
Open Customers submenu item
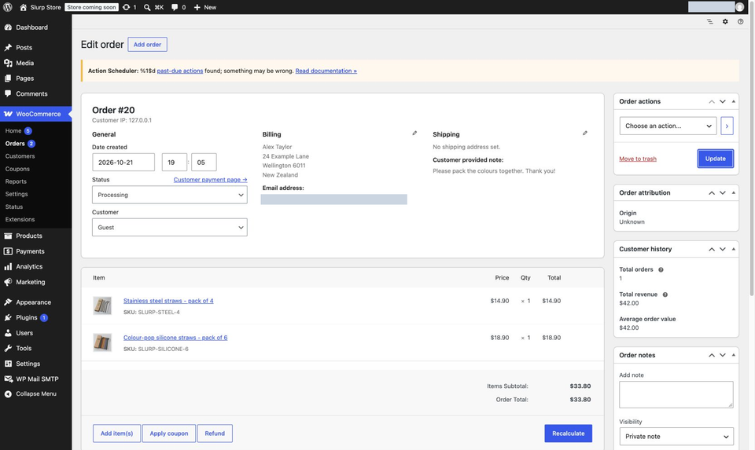click(x=20, y=156)
